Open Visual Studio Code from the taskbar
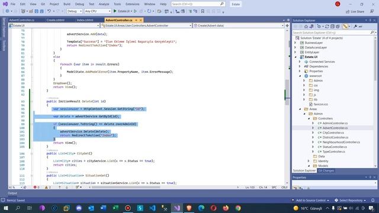This screenshot has width=379, height=213. pos(152,208)
